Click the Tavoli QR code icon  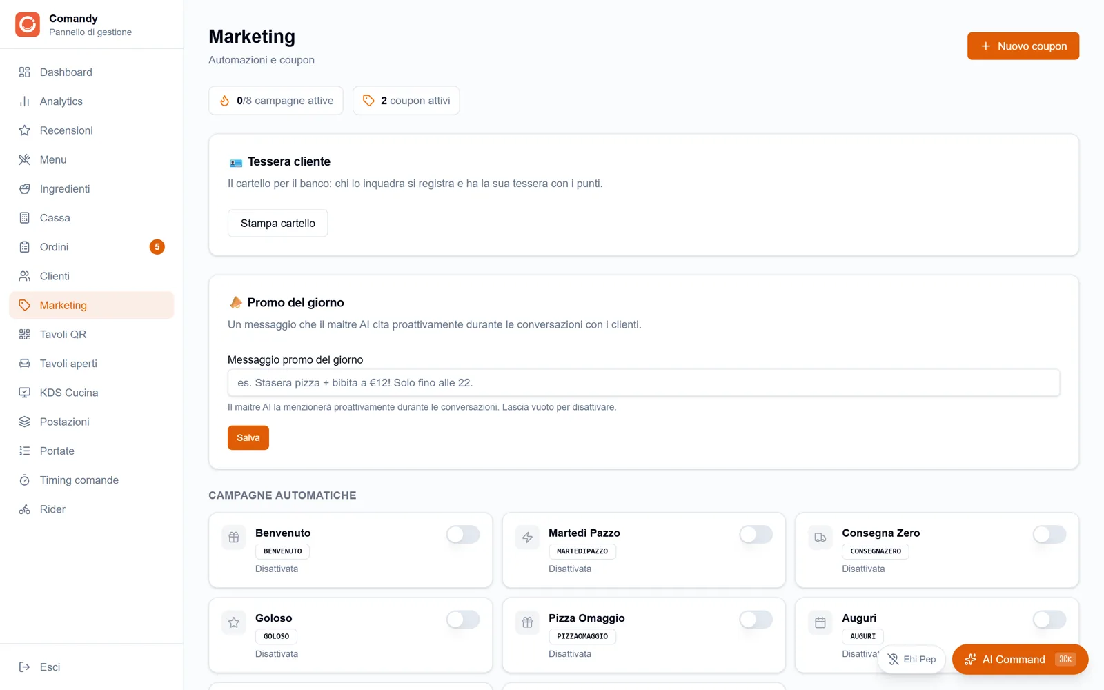click(25, 335)
